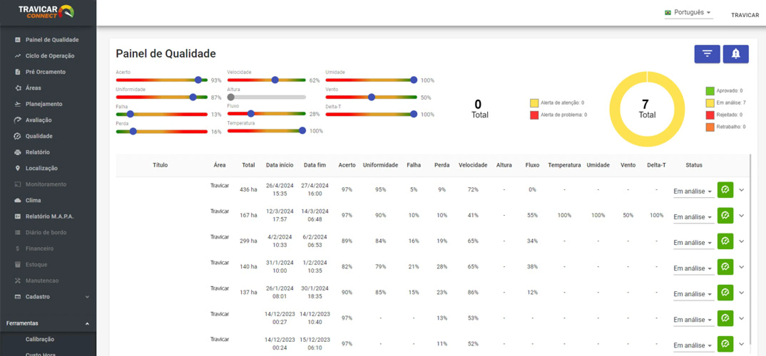Click the TRAVICAR Connect logo
The width and height of the screenshot is (766, 356).
click(46, 12)
